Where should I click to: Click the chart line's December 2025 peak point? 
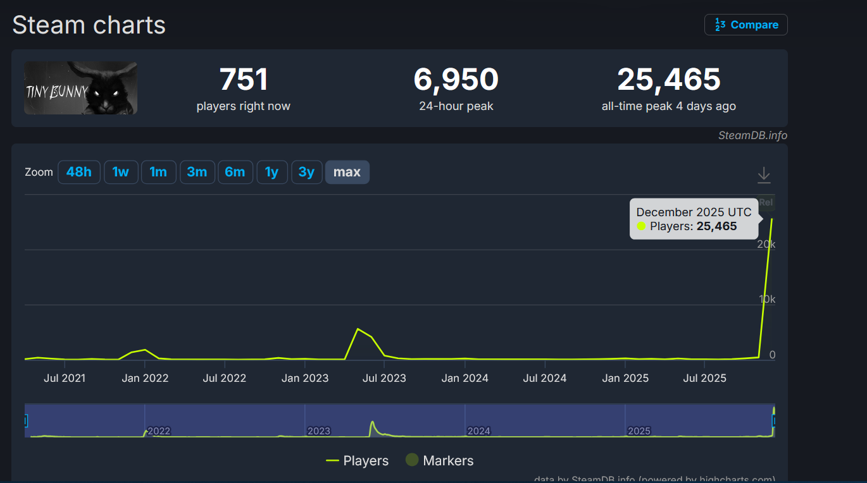pos(771,219)
